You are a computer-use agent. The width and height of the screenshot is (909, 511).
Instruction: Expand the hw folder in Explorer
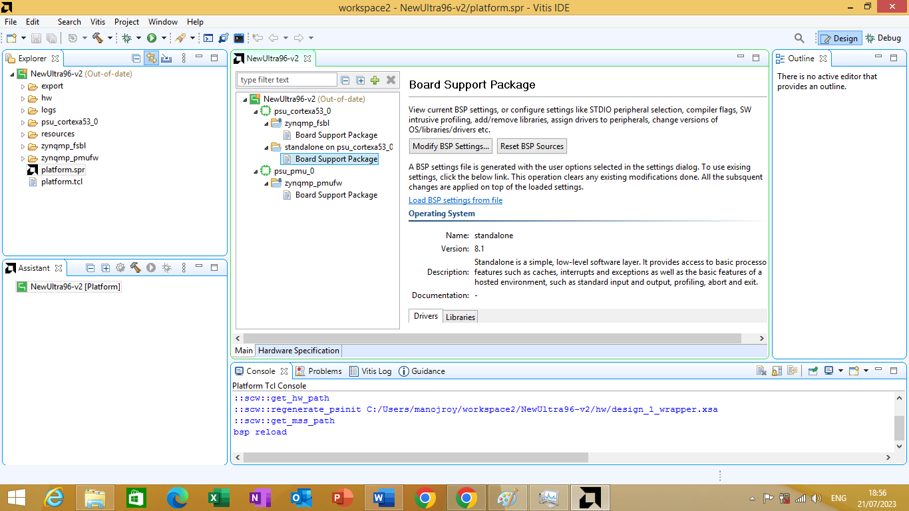click(x=23, y=98)
